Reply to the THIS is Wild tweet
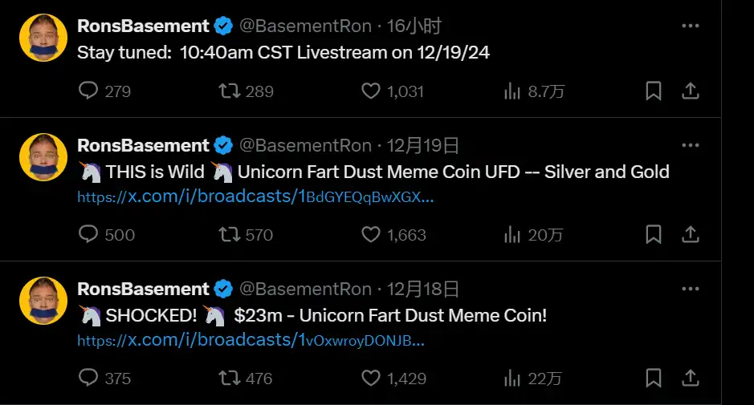The width and height of the screenshot is (754, 405). (88, 234)
